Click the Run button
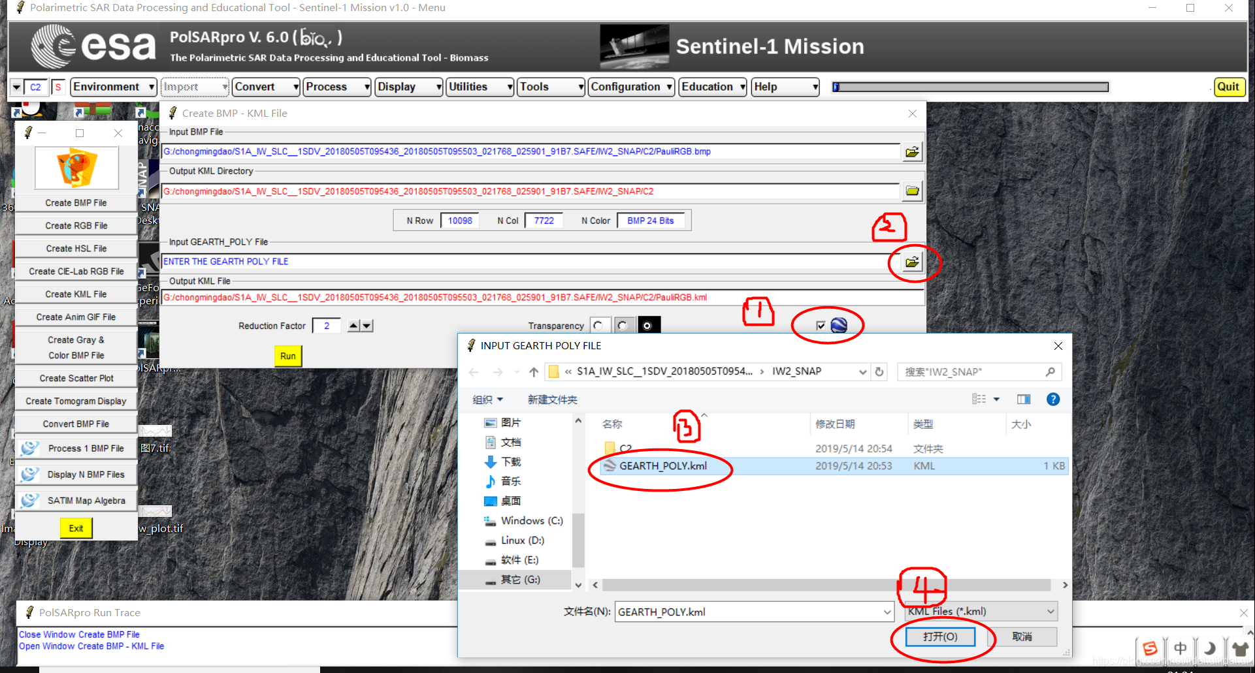 pyautogui.click(x=288, y=356)
